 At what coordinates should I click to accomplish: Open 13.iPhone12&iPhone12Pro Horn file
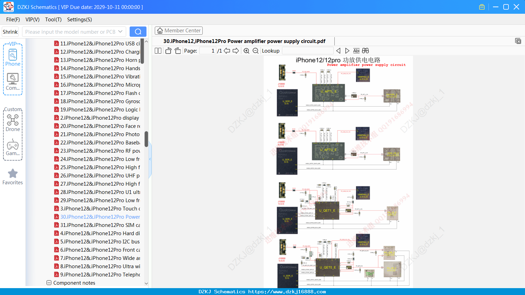point(100,60)
